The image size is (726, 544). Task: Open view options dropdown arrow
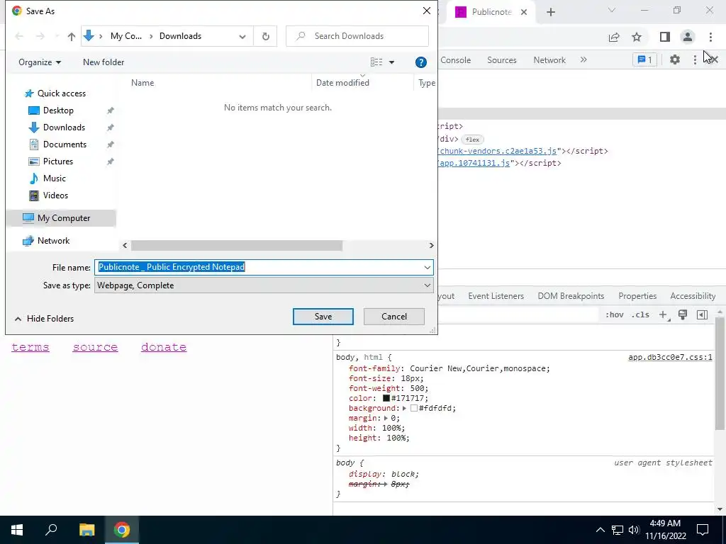[x=391, y=62]
